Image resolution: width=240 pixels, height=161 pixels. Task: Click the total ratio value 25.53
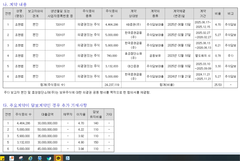(x=218, y=85)
